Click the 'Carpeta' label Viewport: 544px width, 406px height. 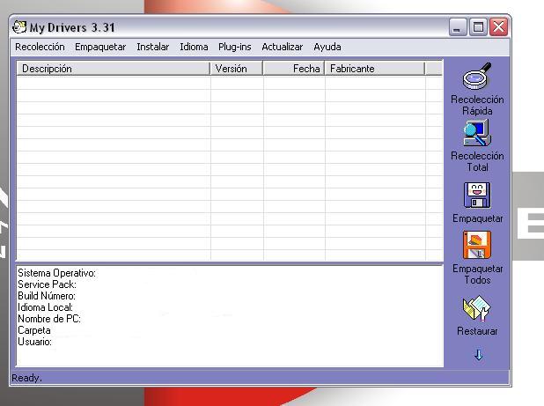tap(34, 330)
